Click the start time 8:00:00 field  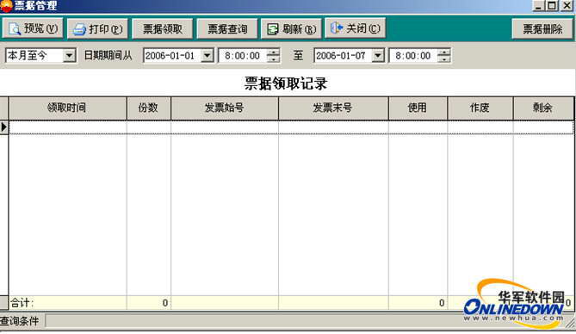pos(243,56)
